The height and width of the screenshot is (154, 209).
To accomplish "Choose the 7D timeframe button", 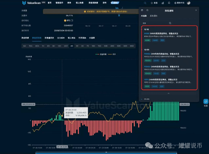I will point(88,46).
